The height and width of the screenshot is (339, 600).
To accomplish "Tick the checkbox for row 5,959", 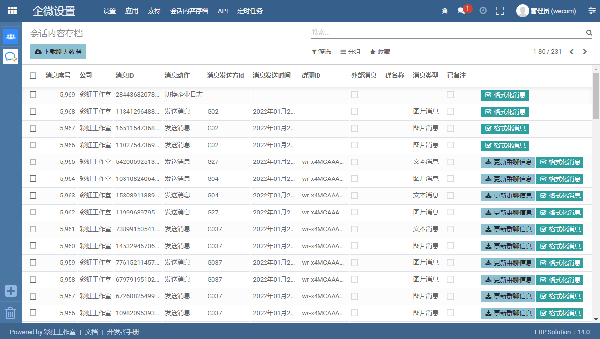I will click(x=33, y=263).
